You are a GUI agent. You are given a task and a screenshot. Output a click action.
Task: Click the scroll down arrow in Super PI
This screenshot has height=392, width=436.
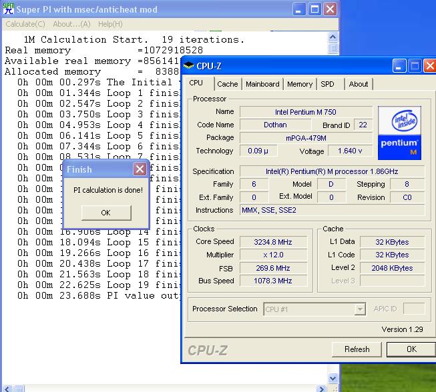(333, 378)
